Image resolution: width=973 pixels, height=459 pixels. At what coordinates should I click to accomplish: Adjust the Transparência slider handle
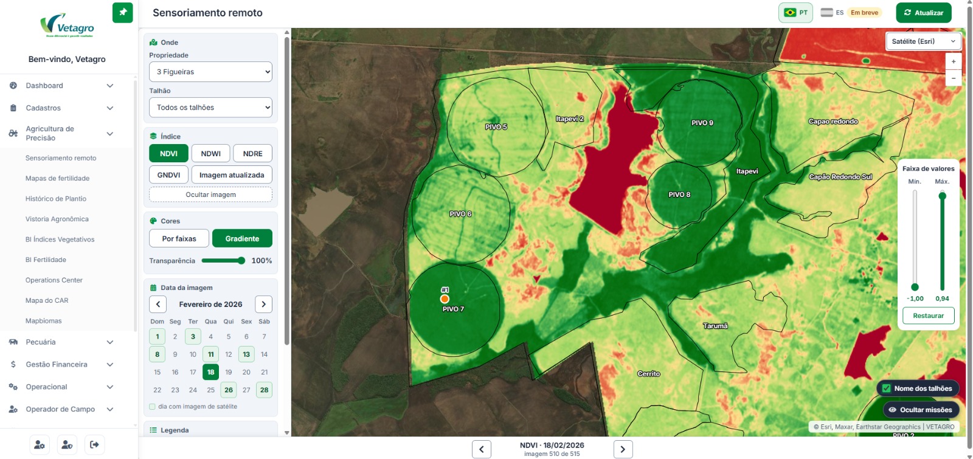coord(241,261)
